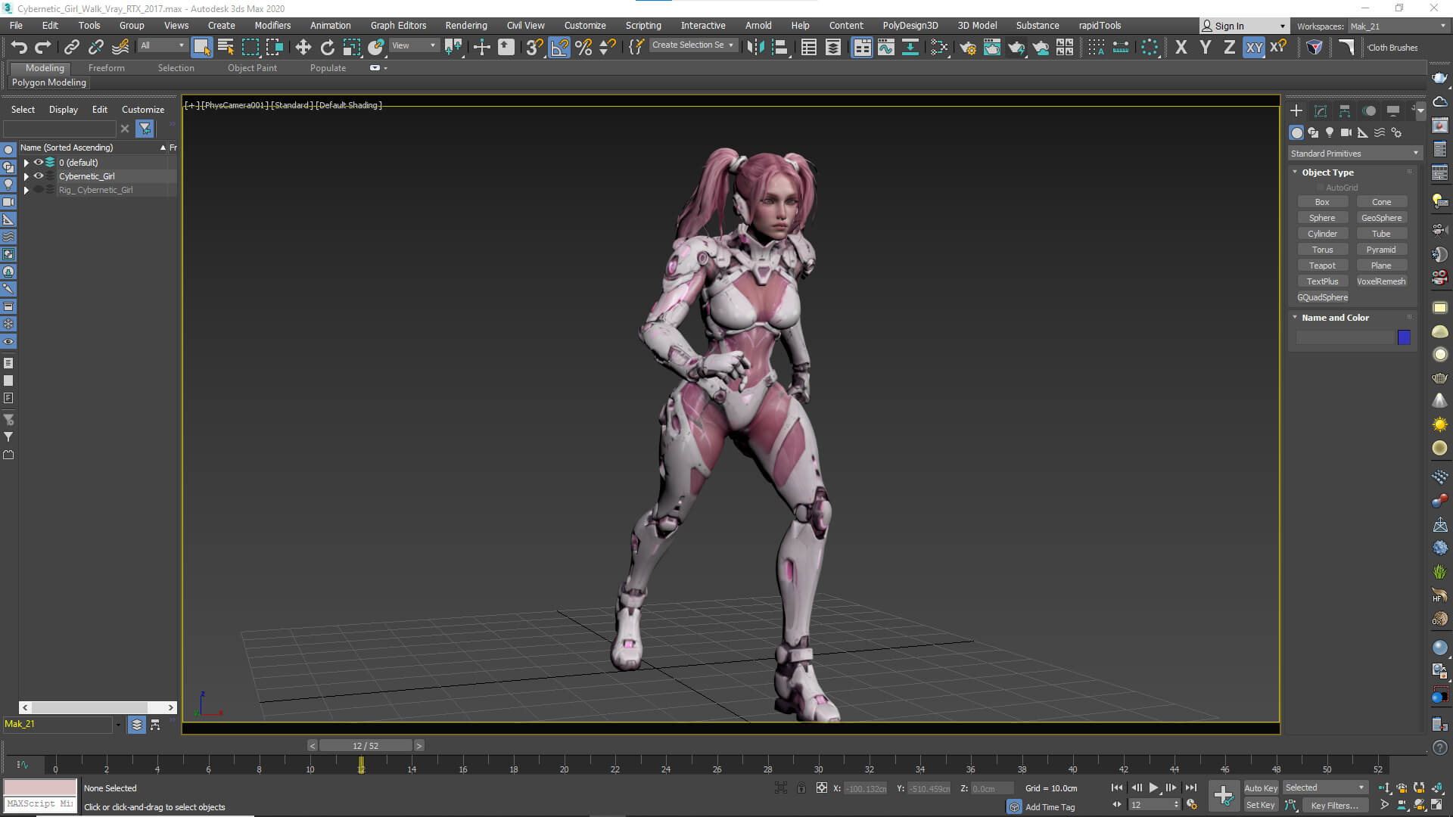Restrict axis to X
Image resolution: width=1453 pixels, height=817 pixels.
click(1181, 48)
